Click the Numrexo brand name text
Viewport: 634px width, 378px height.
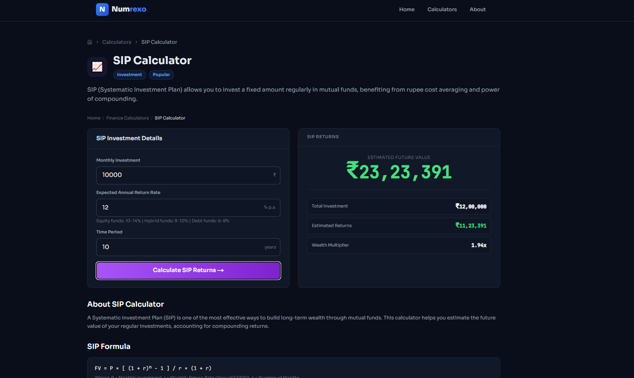[129, 9]
